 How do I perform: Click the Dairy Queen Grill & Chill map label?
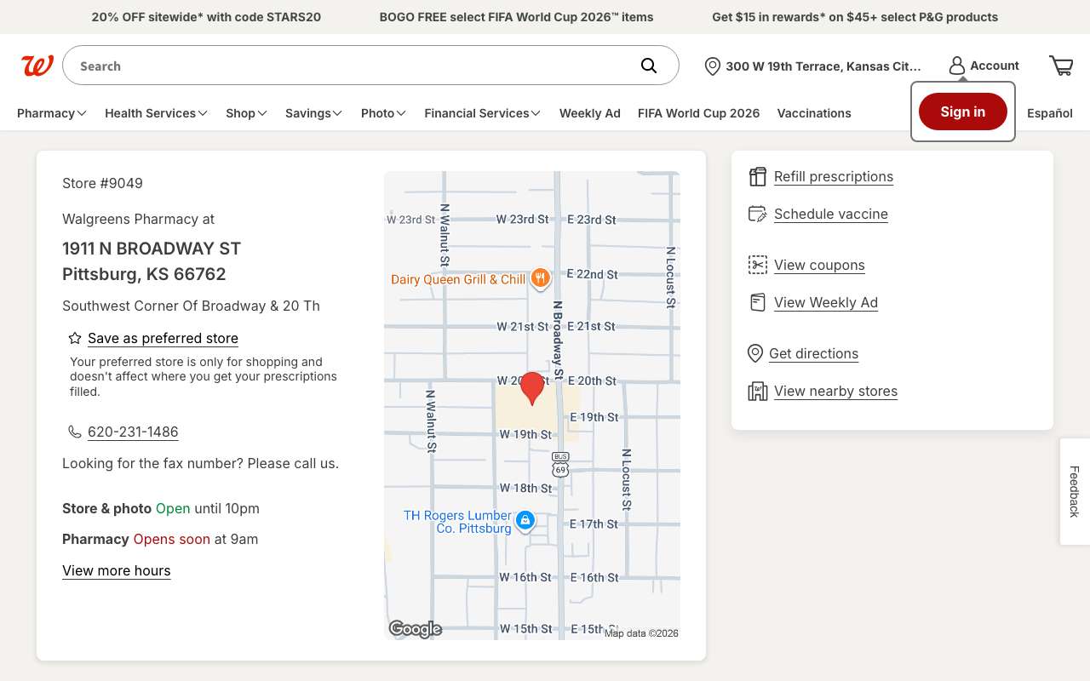coord(458,279)
